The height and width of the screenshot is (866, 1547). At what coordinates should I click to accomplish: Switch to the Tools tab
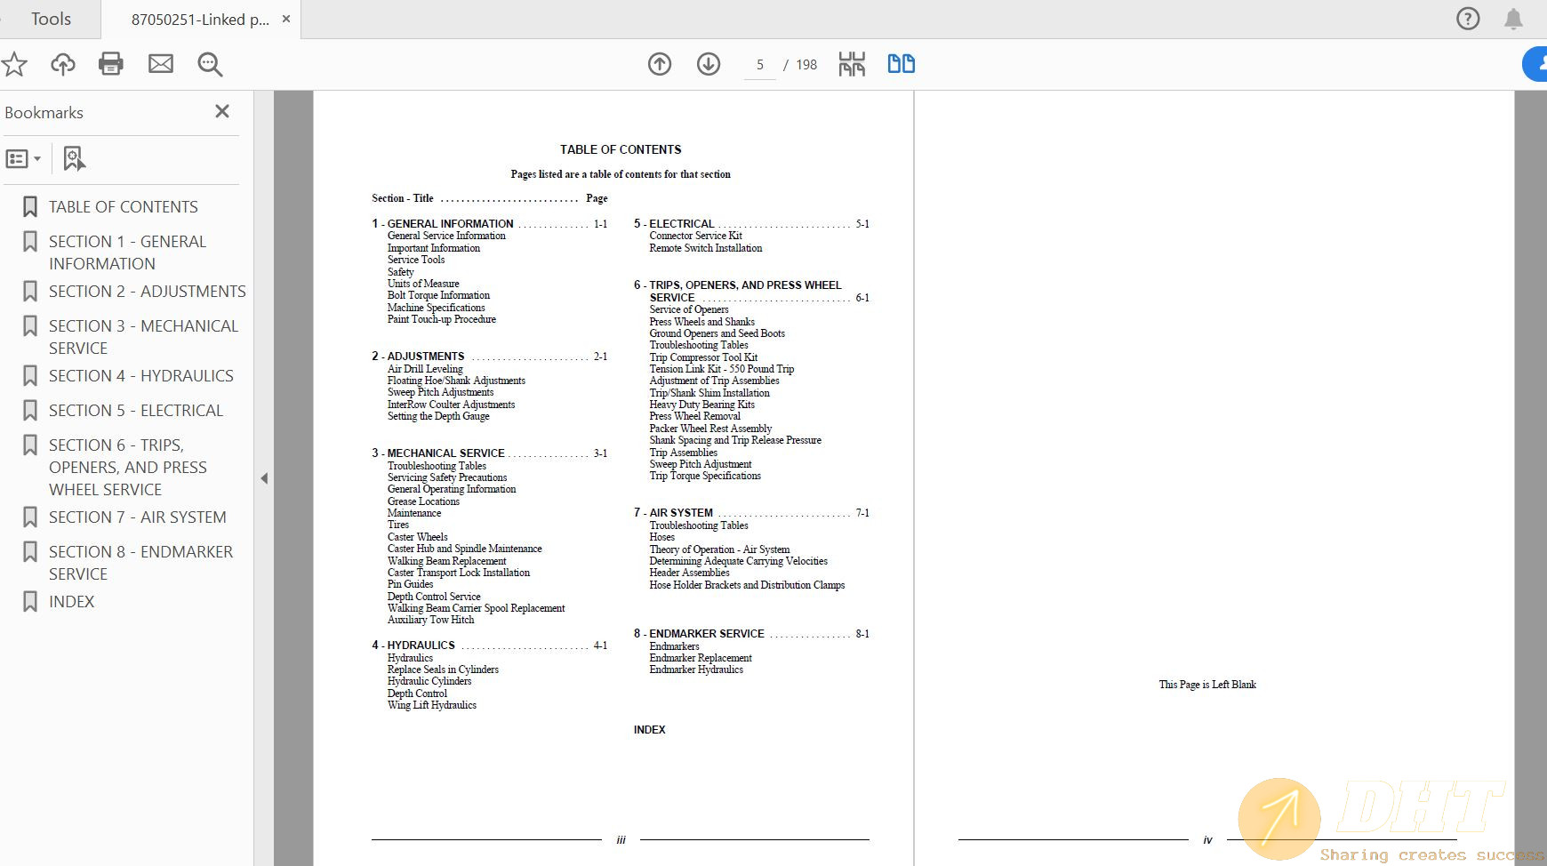(51, 19)
